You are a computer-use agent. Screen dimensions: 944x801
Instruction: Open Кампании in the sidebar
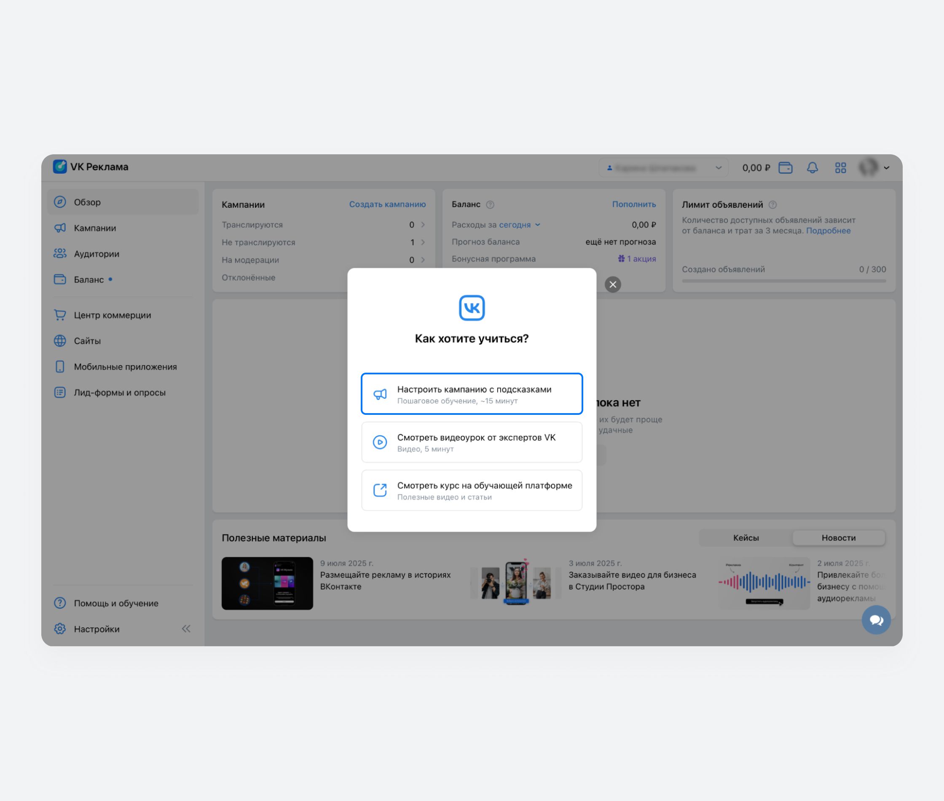click(x=95, y=228)
